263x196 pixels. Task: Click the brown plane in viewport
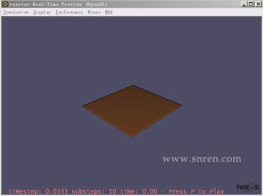click(x=132, y=111)
